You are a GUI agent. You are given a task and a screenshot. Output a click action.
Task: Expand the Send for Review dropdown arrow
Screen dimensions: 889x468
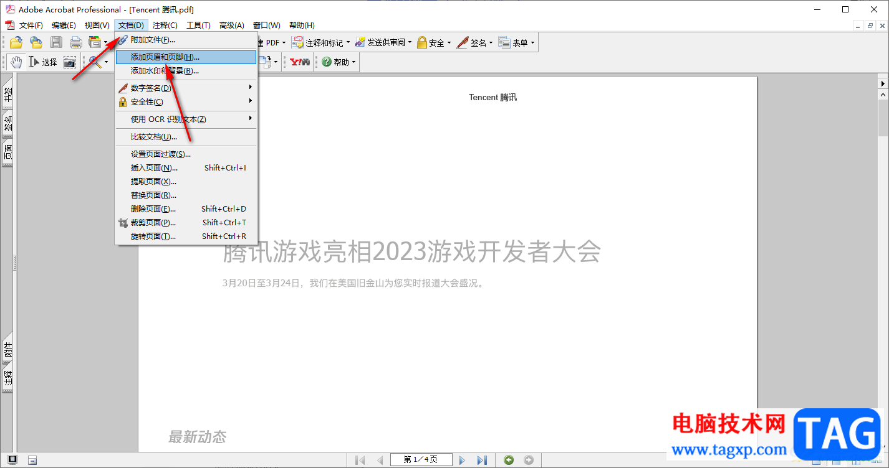coord(410,43)
